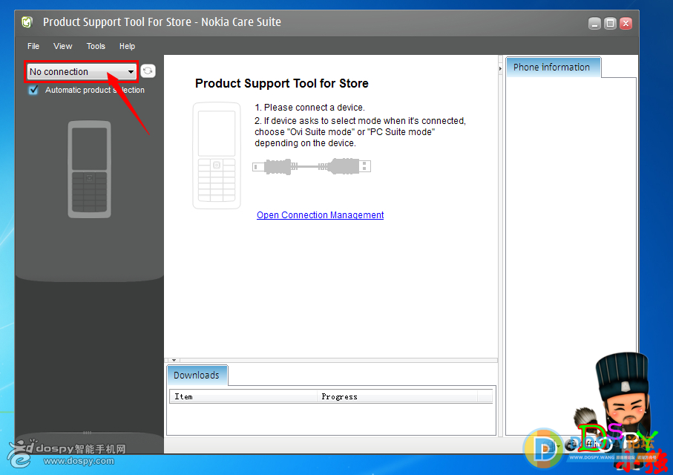The height and width of the screenshot is (475, 673).
Task: Click the Nokia Care Suite title icon
Action: pyautogui.click(x=27, y=22)
